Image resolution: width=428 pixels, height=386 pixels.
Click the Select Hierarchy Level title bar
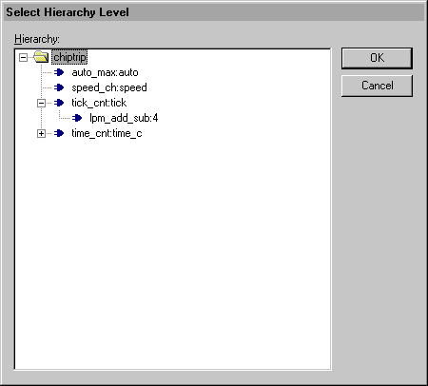(214, 12)
